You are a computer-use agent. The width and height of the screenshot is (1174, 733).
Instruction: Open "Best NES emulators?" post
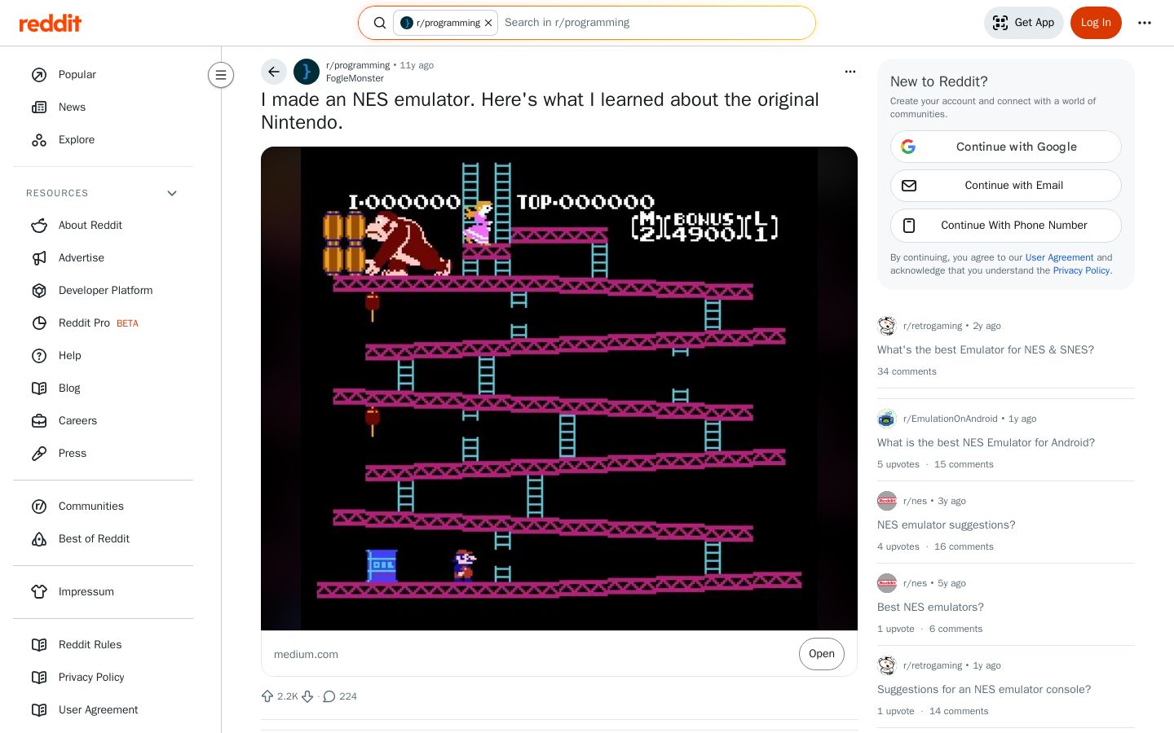[x=930, y=607]
